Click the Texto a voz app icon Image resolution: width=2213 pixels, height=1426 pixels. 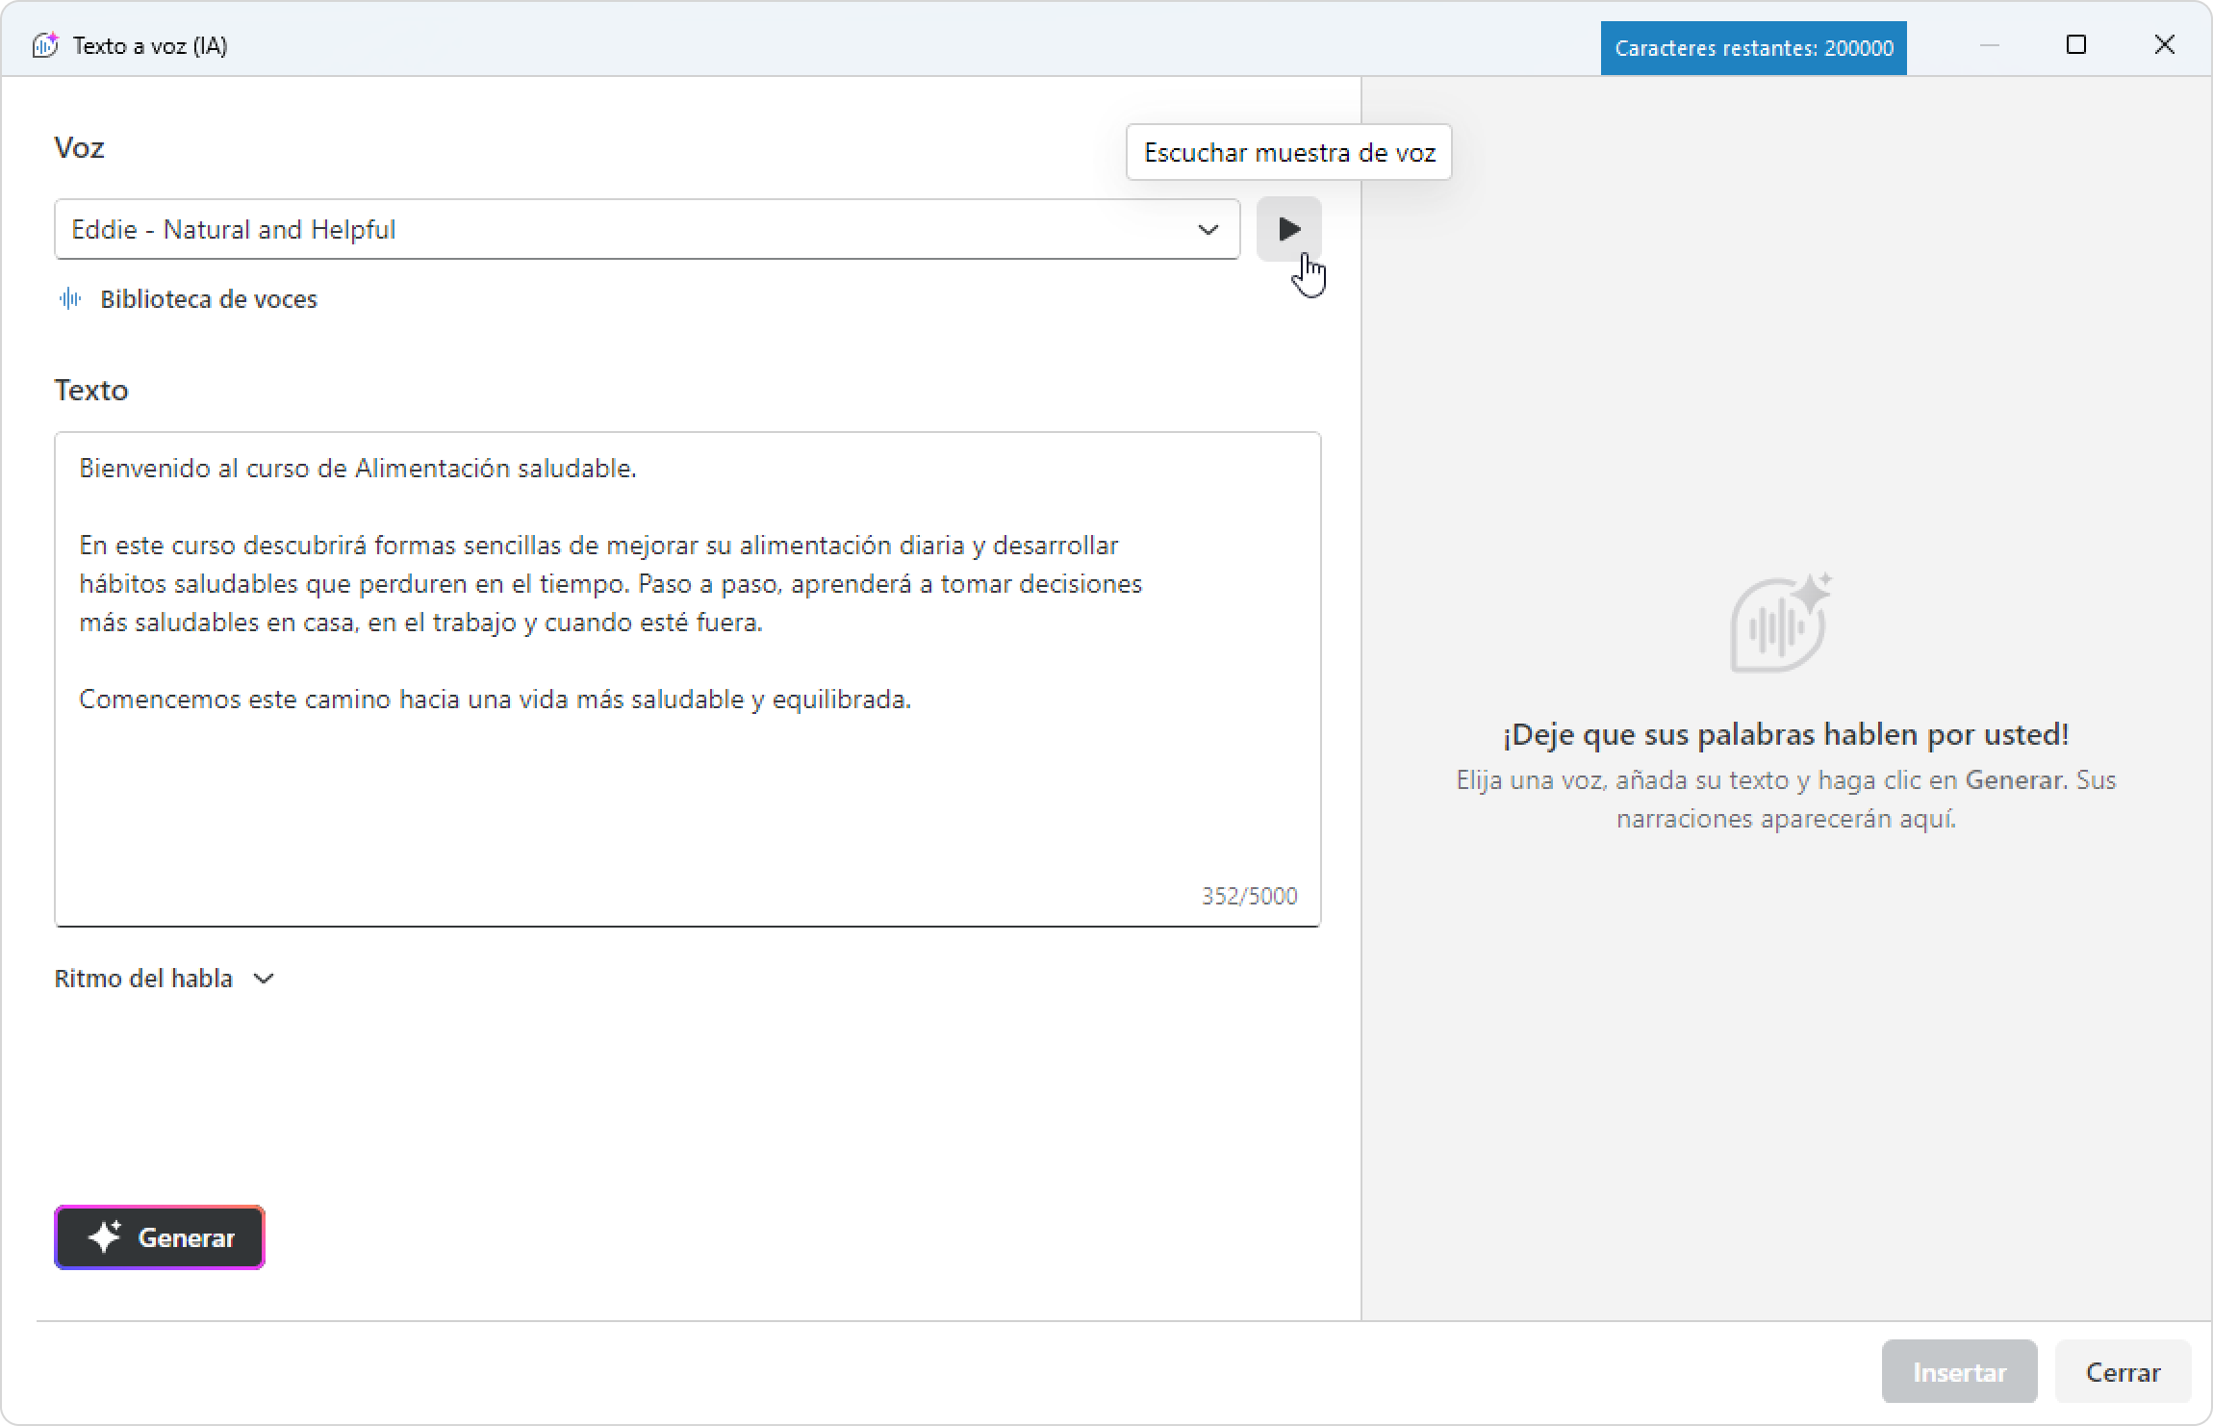point(45,45)
